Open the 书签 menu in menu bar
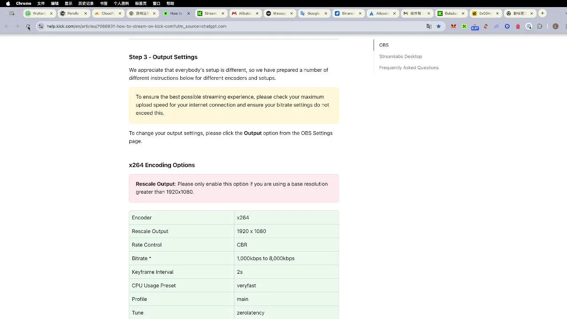567x319 pixels. (x=103, y=4)
